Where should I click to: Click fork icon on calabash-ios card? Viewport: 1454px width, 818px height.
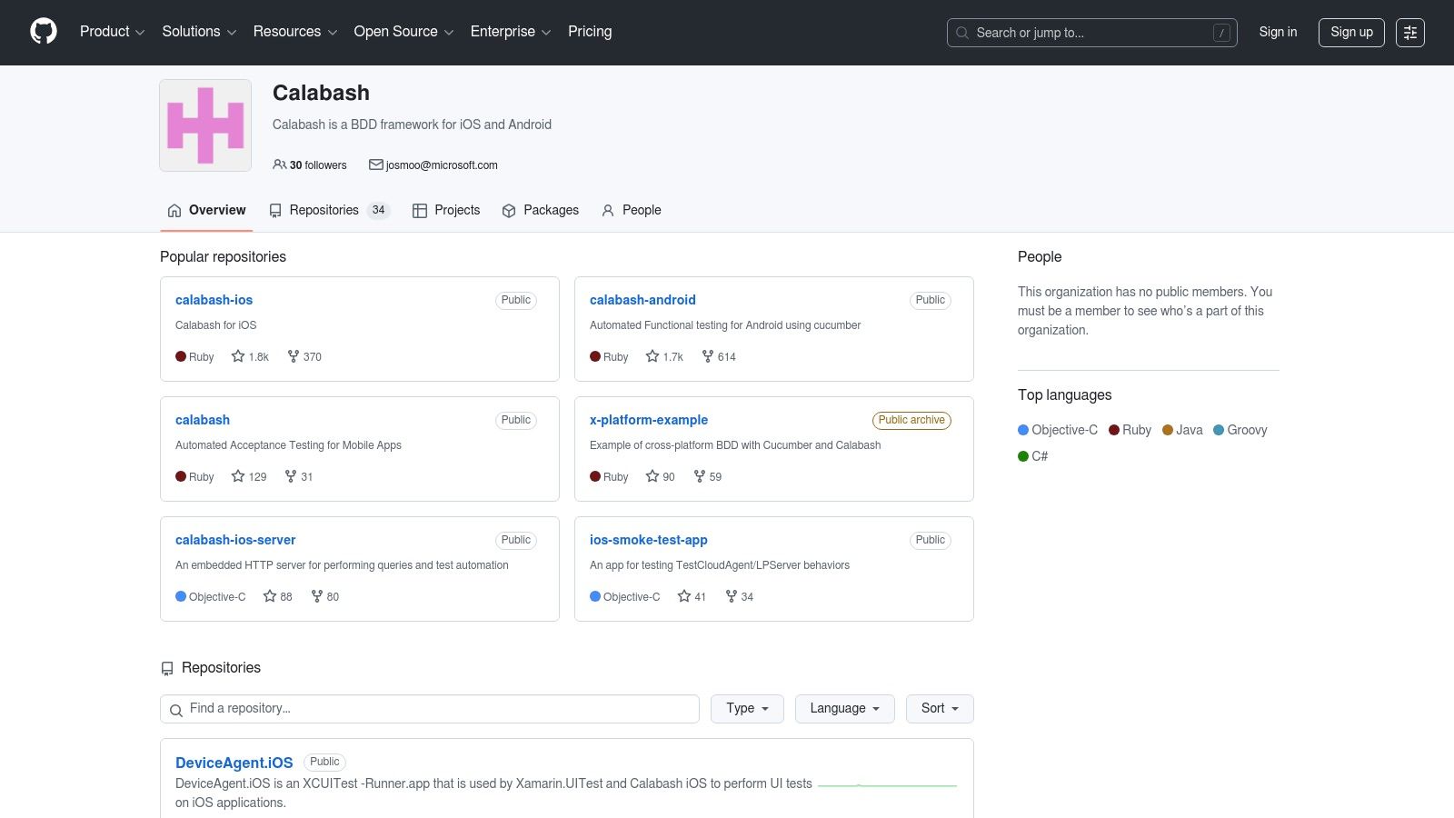[294, 356]
